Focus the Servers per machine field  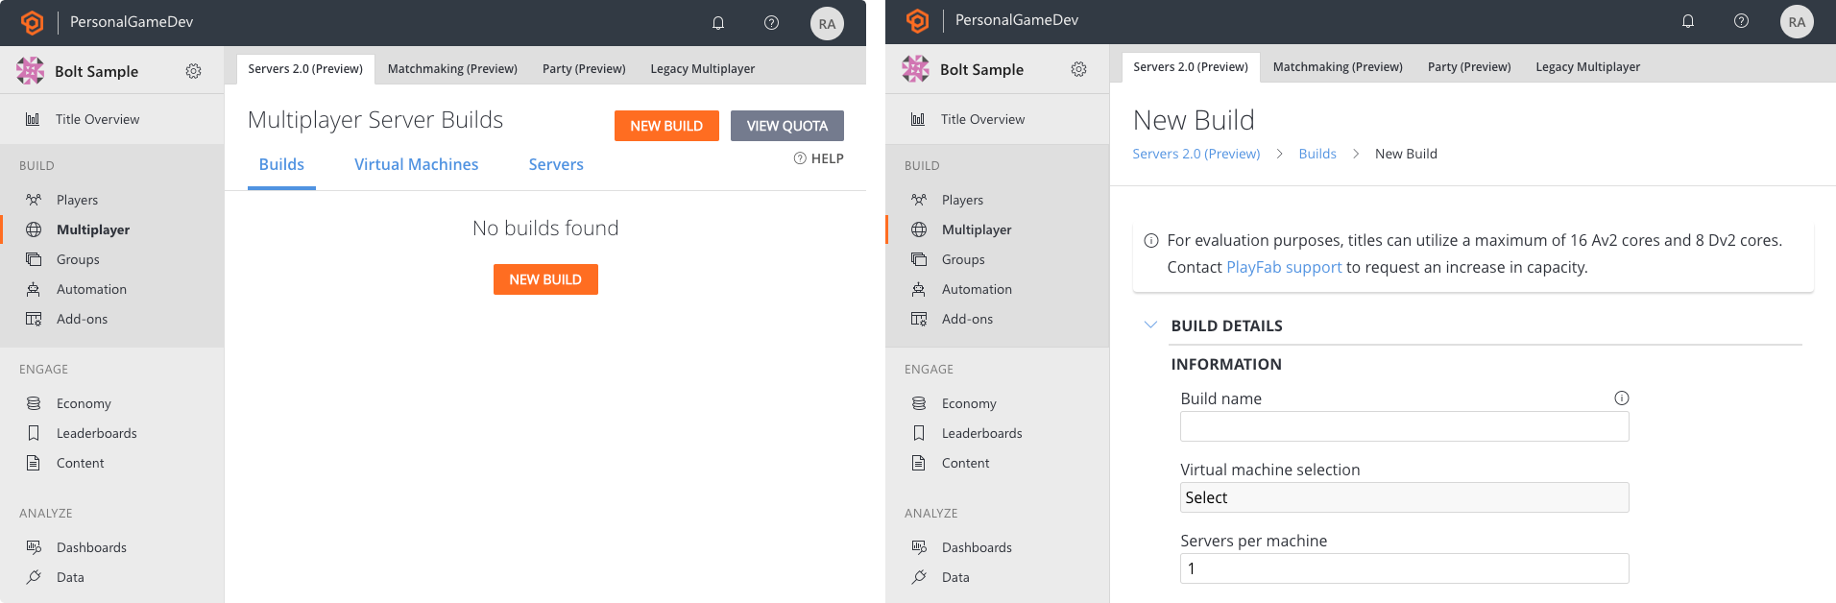pyautogui.click(x=1404, y=568)
